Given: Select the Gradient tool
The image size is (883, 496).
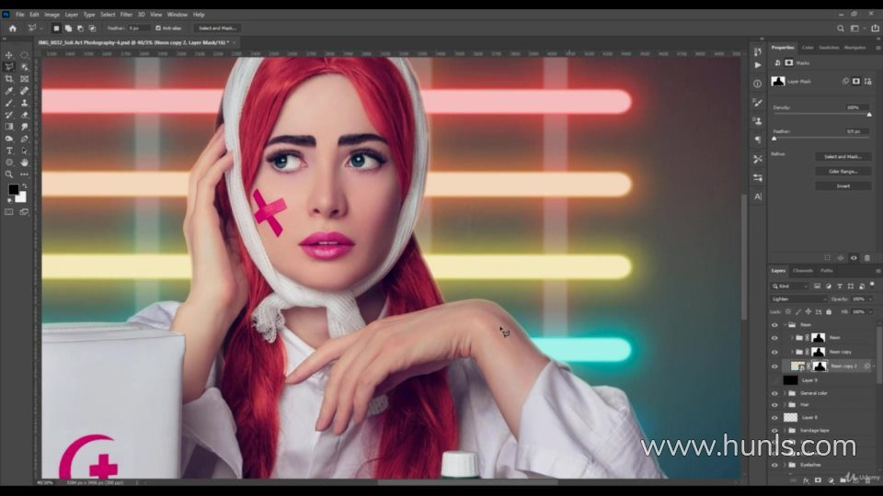Looking at the screenshot, I should 9,127.
